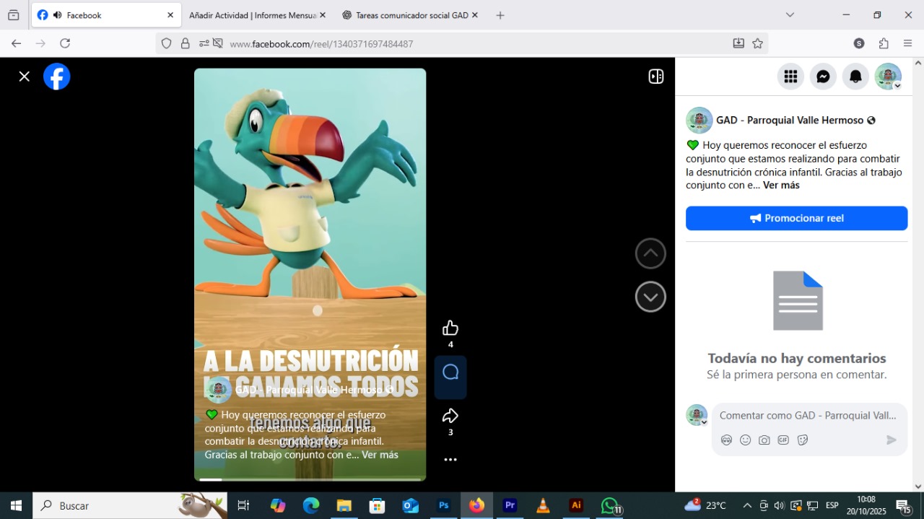Attach a GIF to the comment
The width and height of the screenshot is (924, 519).
click(x=783, y=440)
